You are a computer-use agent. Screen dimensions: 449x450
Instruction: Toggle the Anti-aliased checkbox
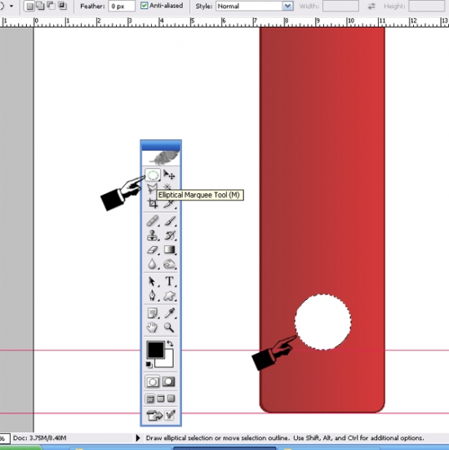[144, 6]
